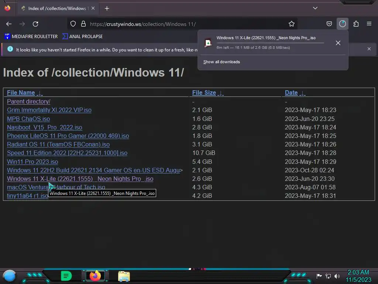Click the Firefox taskbar icon
This screenshot has height=284, width=378.
tap(95, 276)
